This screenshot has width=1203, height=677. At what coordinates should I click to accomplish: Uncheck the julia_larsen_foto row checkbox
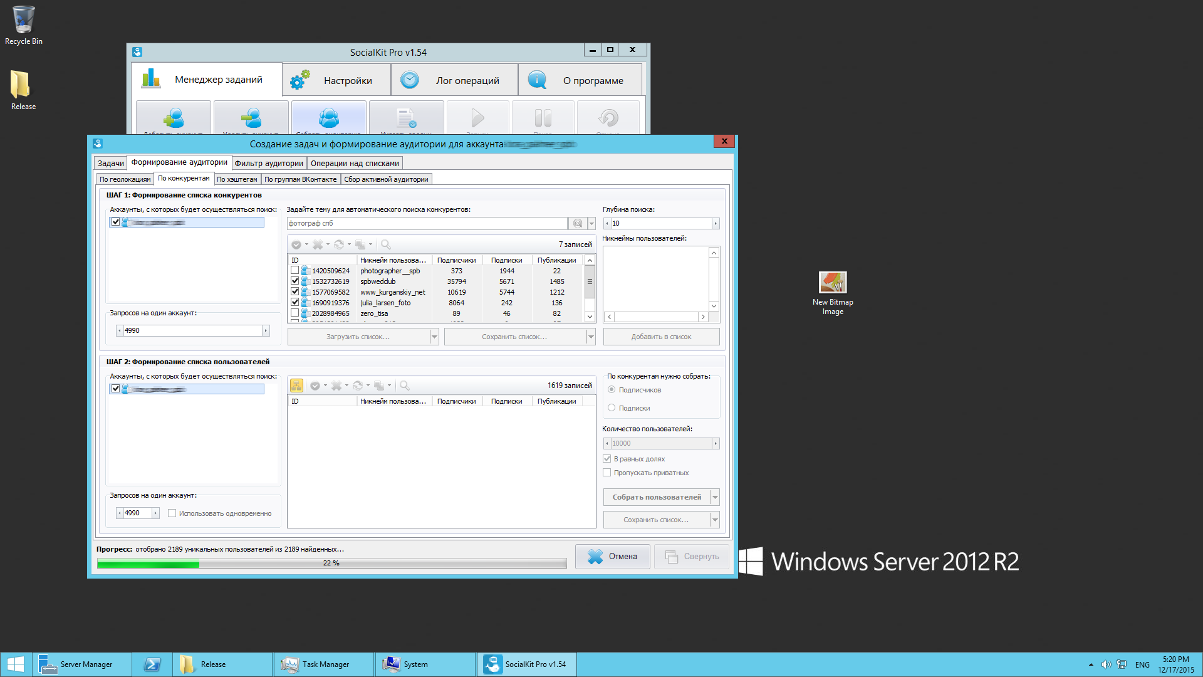294,302
